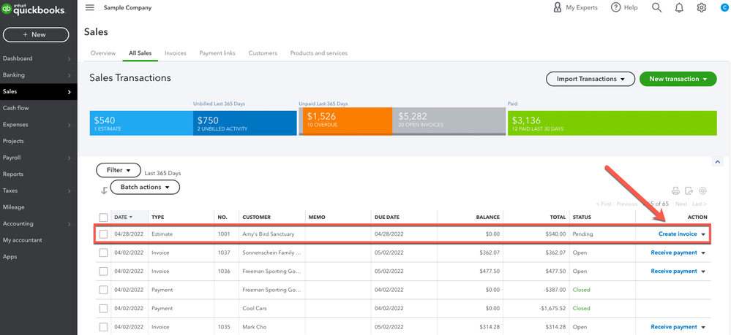Switch to Products and services tab
This screenshot has height=335, width=731.
pyautogui.click(x=319, y=53)
